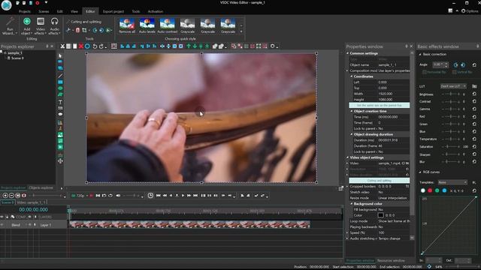The image size is (481, 270).
Task: Collapse the Common settings section
Action: (x=348, y=53)
